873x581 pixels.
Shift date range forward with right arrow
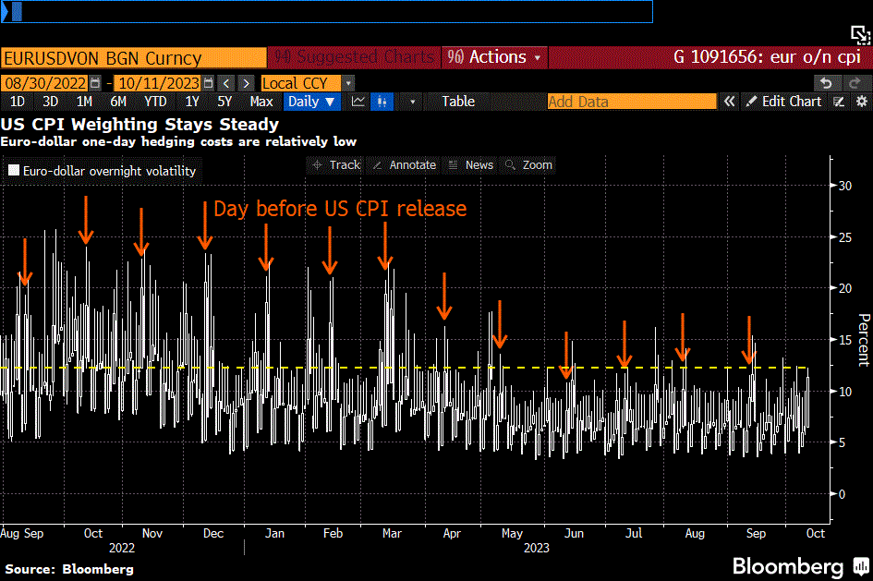pos(246,83)
